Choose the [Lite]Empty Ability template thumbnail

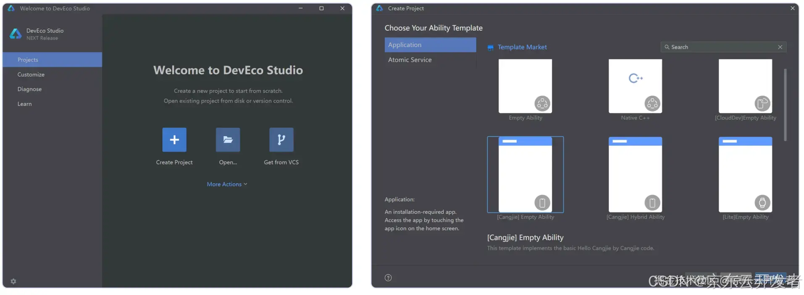[745, 174]
